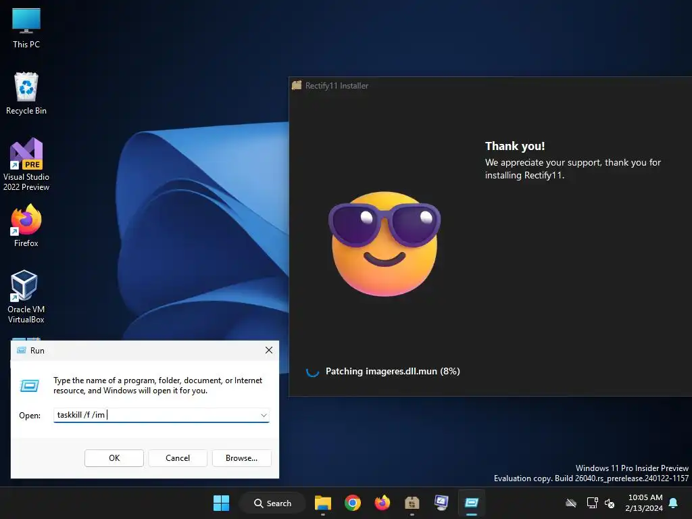Select the Firefox desktop shortcut
The width and height of the screenshot is (692, 519).
click(26, 226)
